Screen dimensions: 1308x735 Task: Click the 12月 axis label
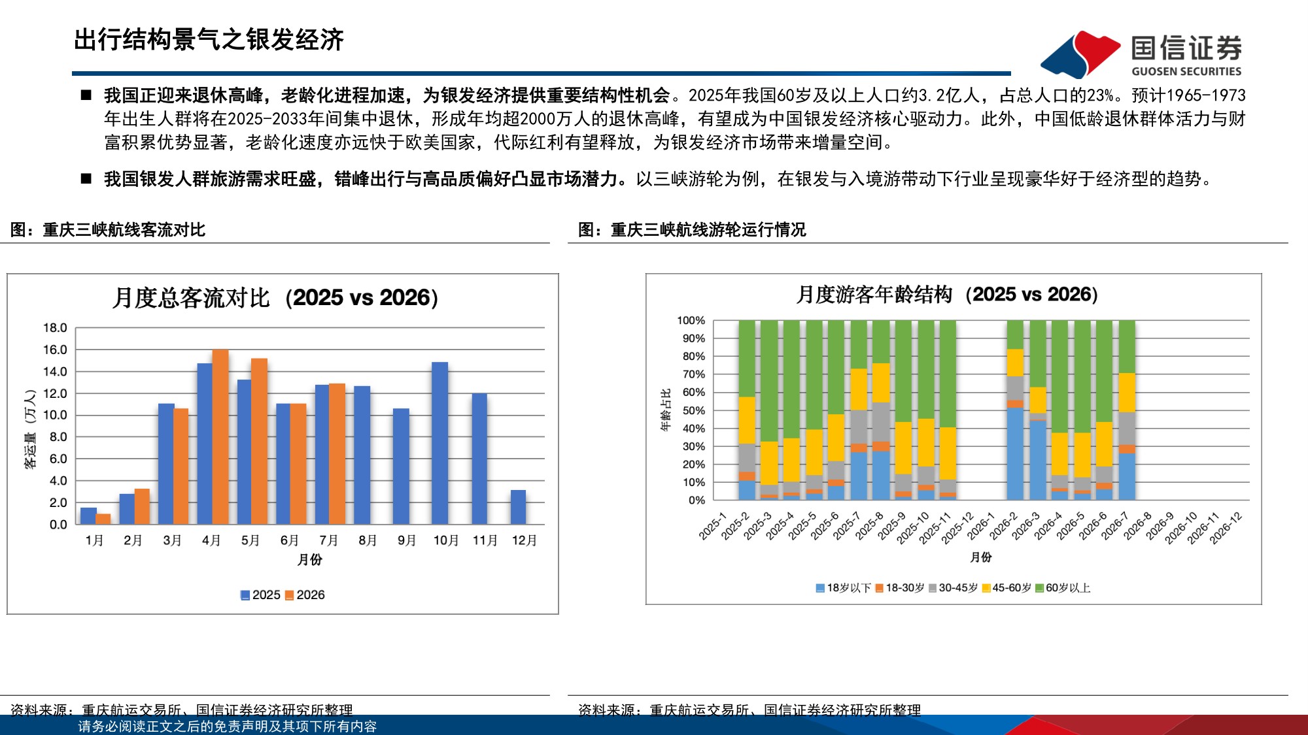pyautogui.click(x=525, y=540)
